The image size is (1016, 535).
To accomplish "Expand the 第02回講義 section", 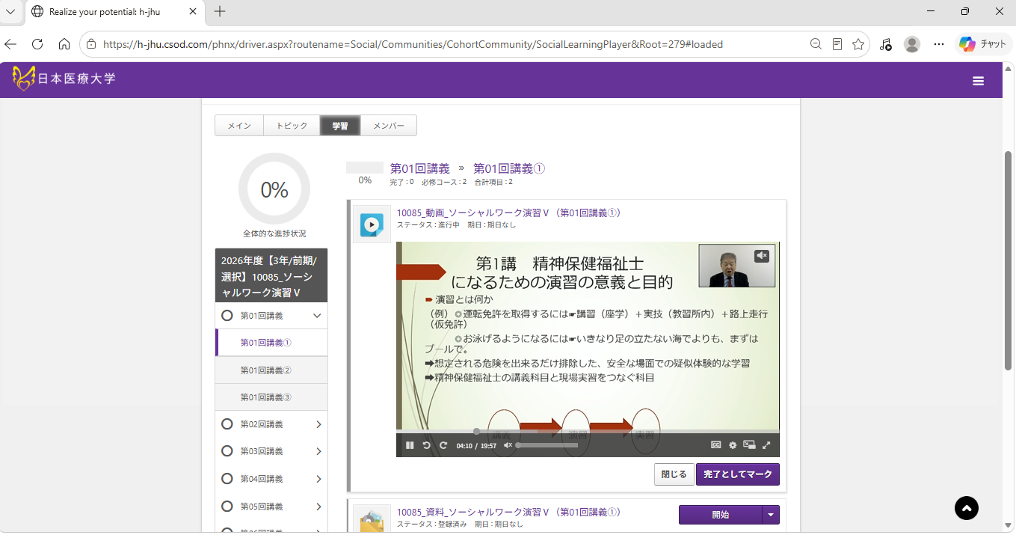I will (318, 424).
